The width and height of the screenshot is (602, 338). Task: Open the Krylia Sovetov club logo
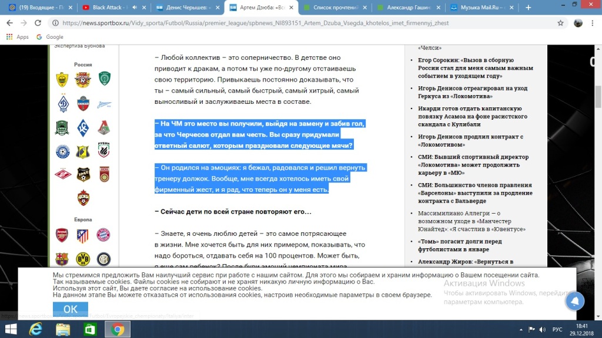click(x=83, y=128)
